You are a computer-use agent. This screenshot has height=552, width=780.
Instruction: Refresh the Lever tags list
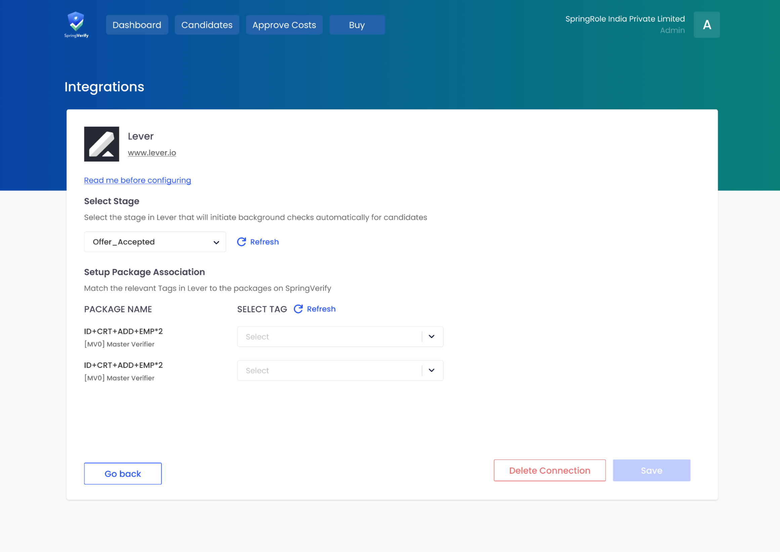(314, 309)
